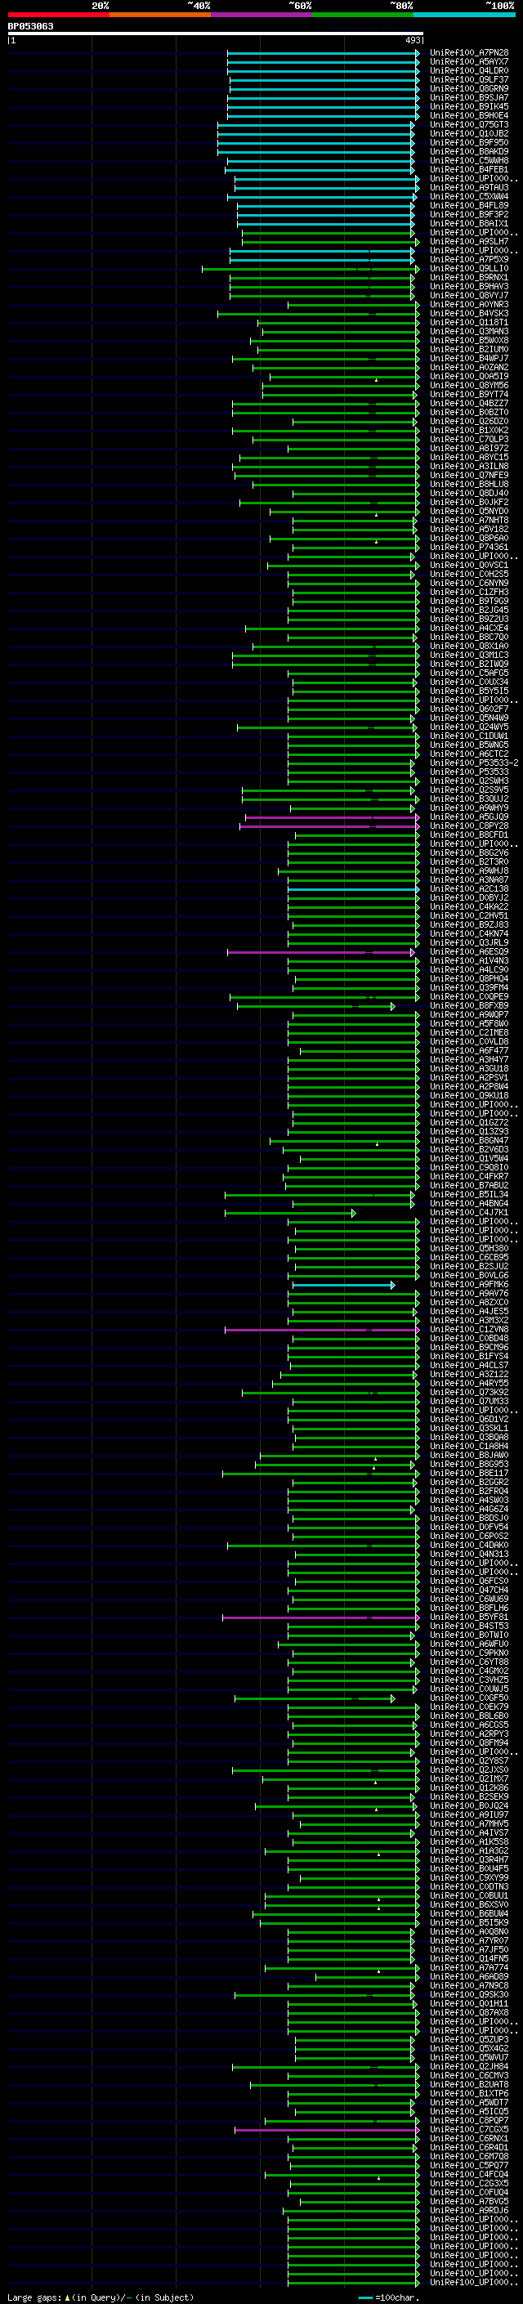
Task: Click label UniRef100_A6F477
Action: 468,1051
